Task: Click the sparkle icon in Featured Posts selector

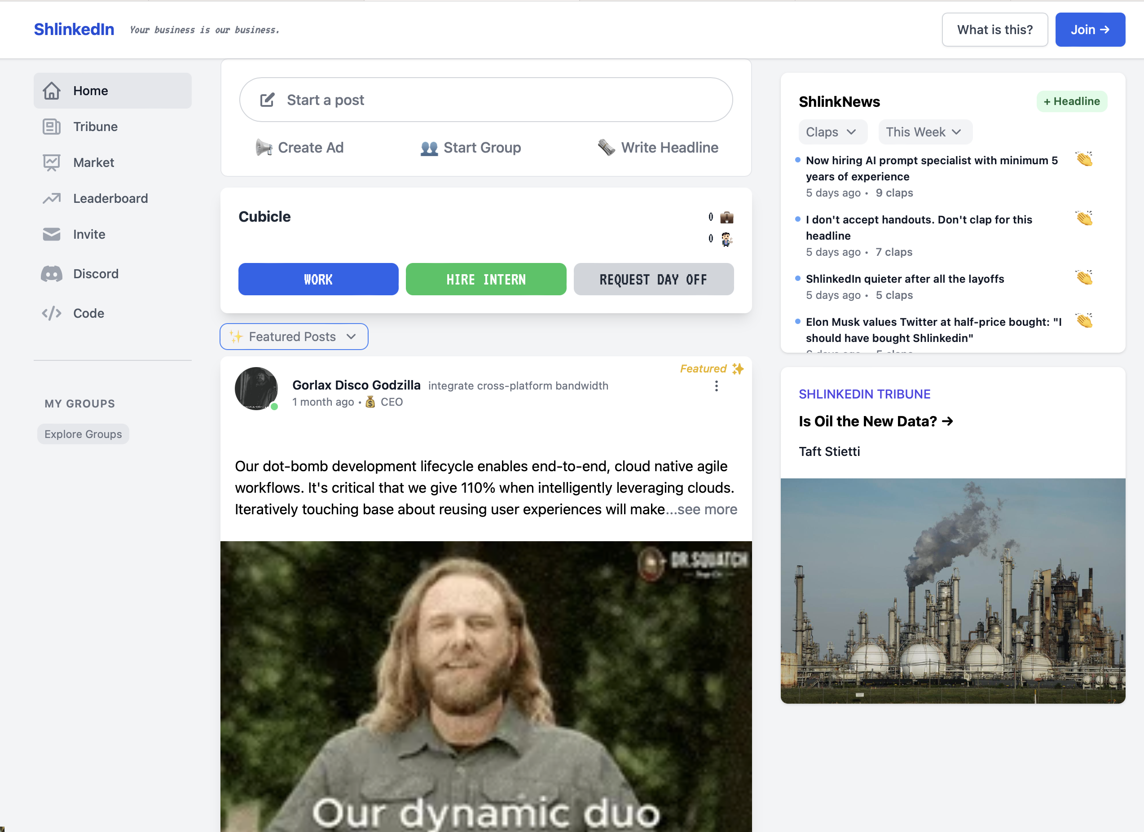Action: coord(236,336)
